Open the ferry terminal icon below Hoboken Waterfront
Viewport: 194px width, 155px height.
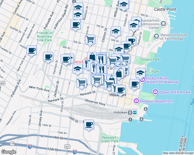[x=145, y=109]
